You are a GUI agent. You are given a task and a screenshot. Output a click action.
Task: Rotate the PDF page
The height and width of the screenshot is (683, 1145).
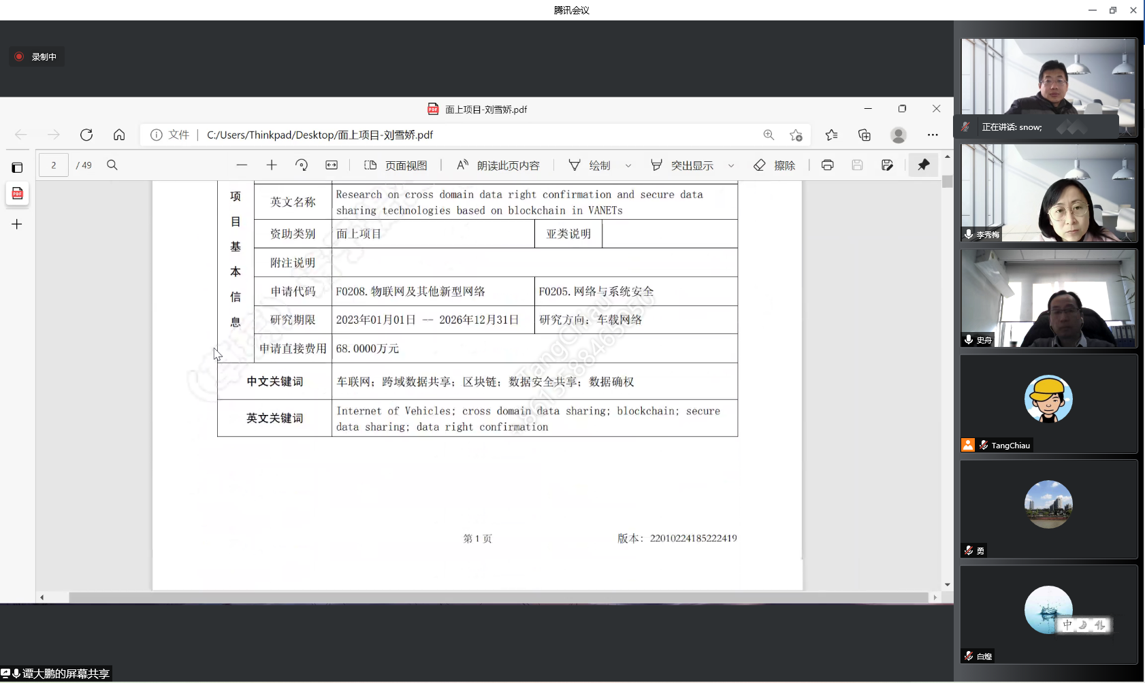click(302, 165)
